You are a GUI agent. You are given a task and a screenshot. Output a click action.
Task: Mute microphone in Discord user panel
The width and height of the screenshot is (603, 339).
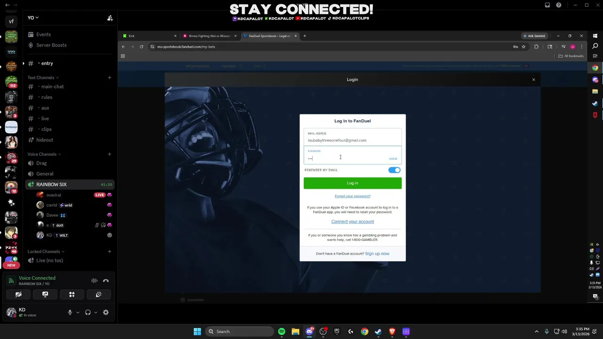click(70, 312)
